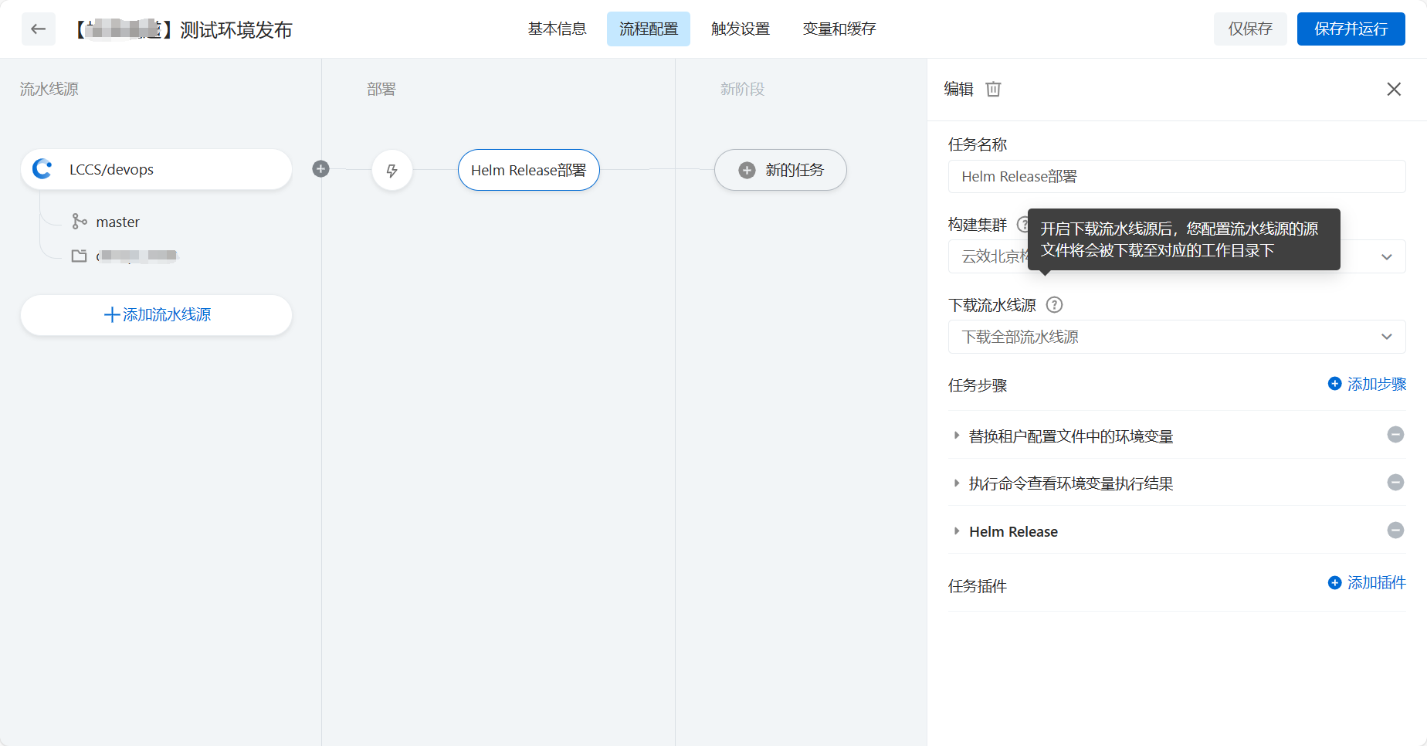Click the master branch label
Image resolution: width=1427 pixels, height=746 pixels.
coord(117,222)
